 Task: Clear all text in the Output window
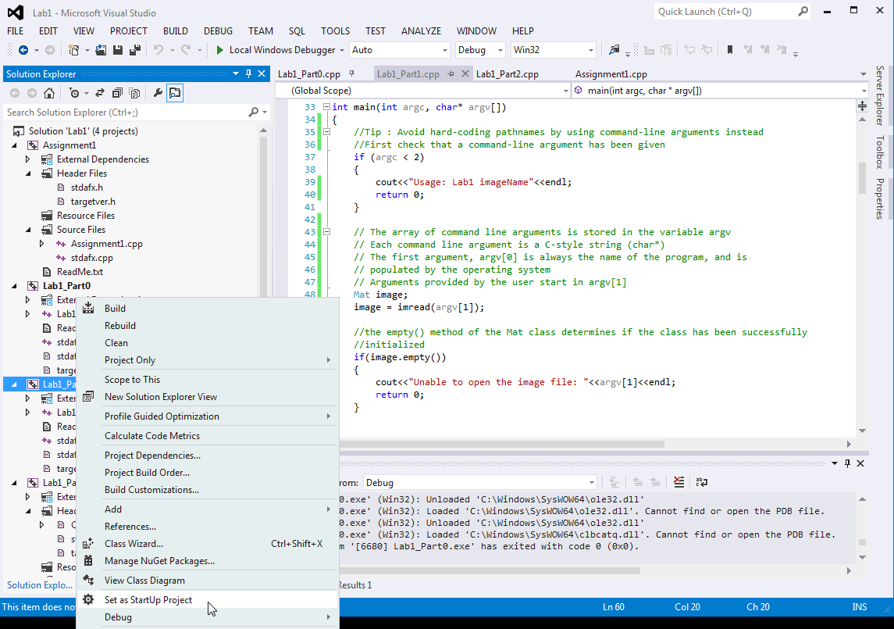[678, 484]
